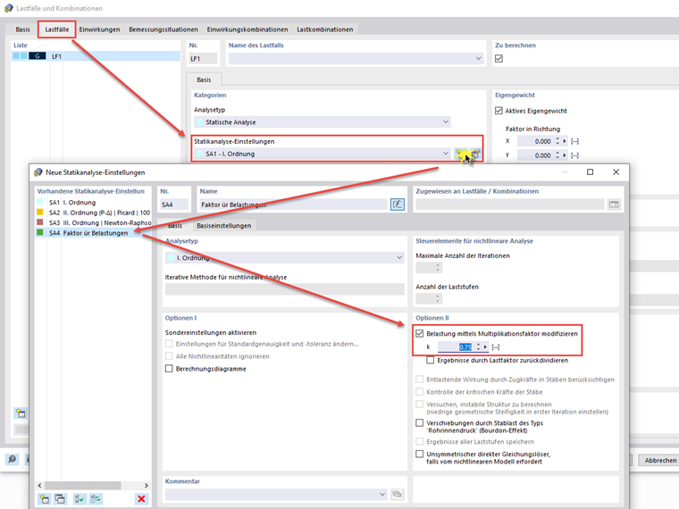Image resolution: width=679 pixels, height=509 pixels.
Task: Click assign-to-load-cases icon in Zugewiesen field
Action: click(614, 204)
